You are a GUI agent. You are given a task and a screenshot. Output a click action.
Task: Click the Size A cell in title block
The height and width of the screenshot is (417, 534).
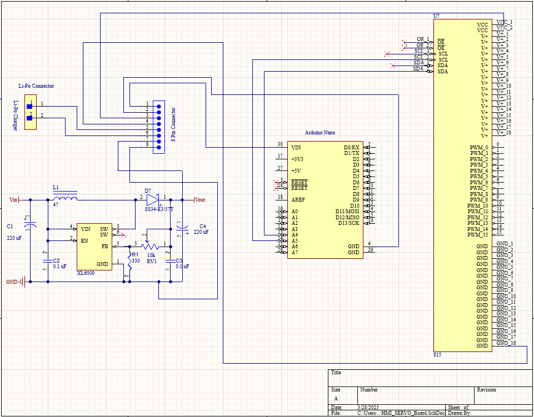click(343, 395)
